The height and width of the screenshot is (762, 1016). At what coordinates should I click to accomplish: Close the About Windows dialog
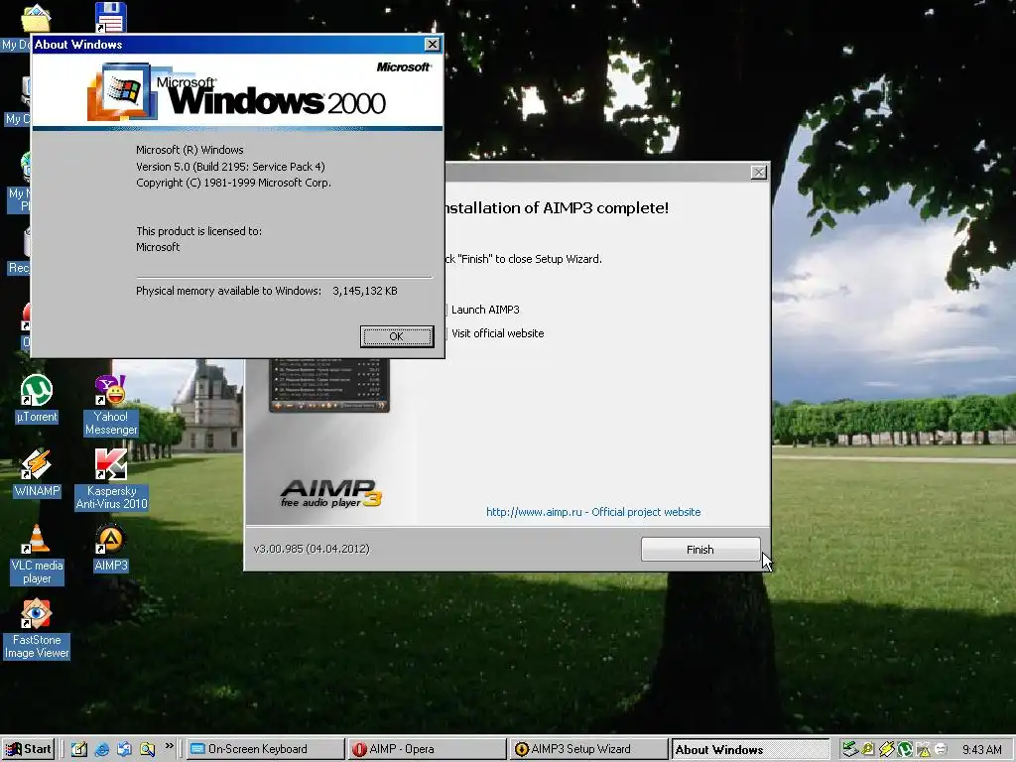(432, 44)
